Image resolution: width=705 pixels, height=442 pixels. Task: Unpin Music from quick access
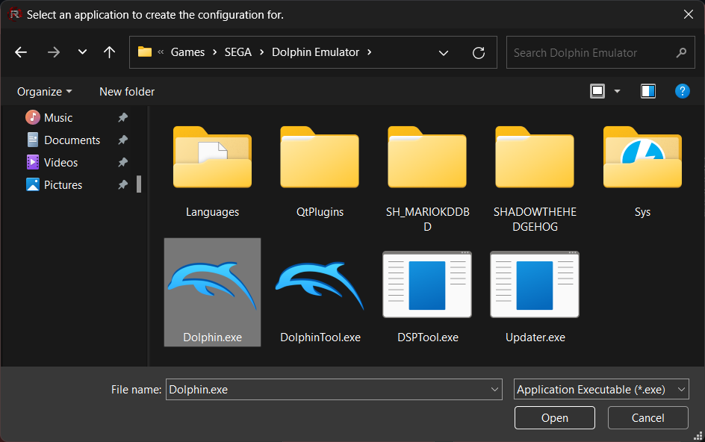coord(122,117)
